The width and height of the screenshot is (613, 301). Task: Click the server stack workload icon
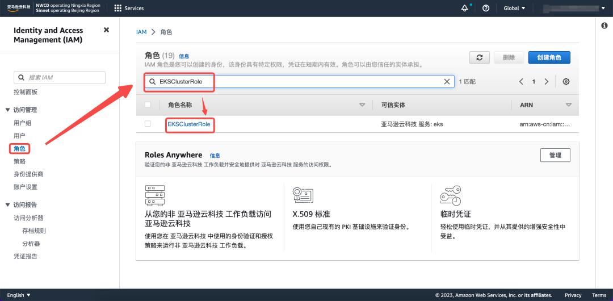coord(155,196)
